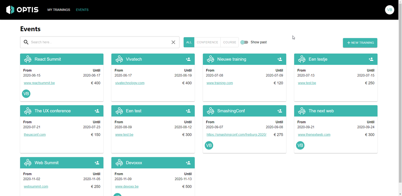Join Een test with add-person icon
The height and width of the screenshot is (196, 402).
tap(188, 111)
